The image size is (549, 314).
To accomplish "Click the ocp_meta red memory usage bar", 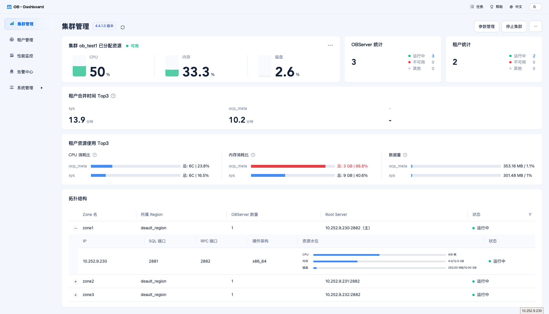I will click(x=288, y=166).
